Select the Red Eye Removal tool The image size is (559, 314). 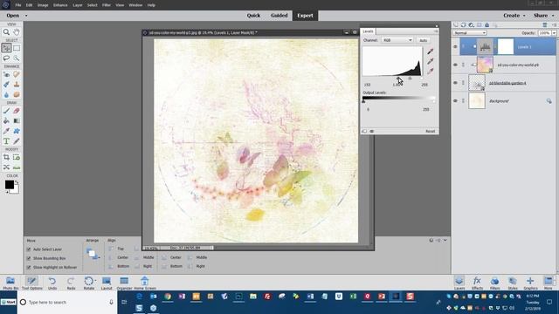tap(6, 74)
